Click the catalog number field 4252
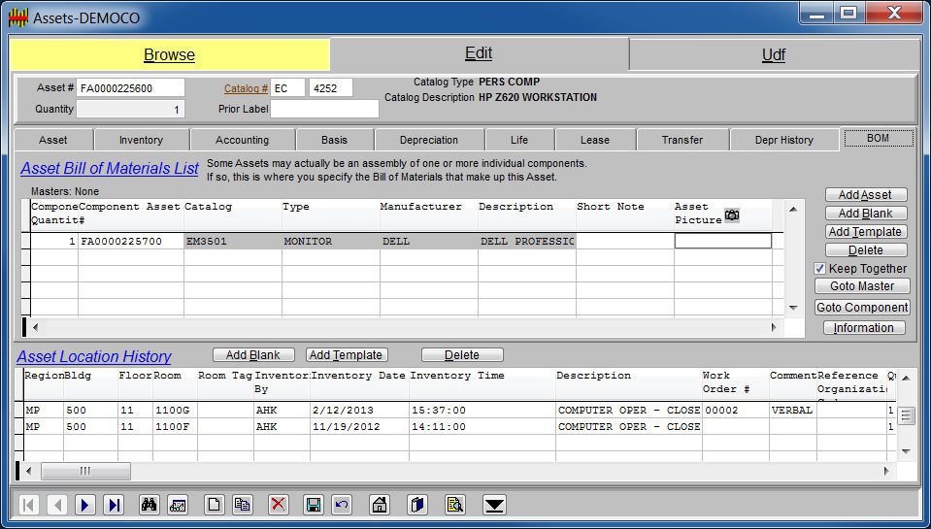Viewport: 931px width, 529px height. (331, 88)
